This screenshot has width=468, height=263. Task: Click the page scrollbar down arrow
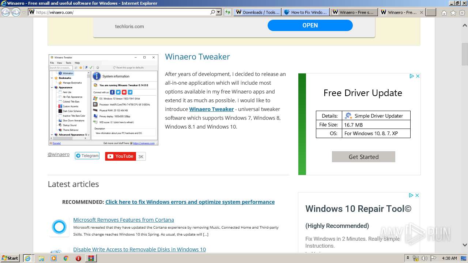pyautogui.click(x=465, y=245)
